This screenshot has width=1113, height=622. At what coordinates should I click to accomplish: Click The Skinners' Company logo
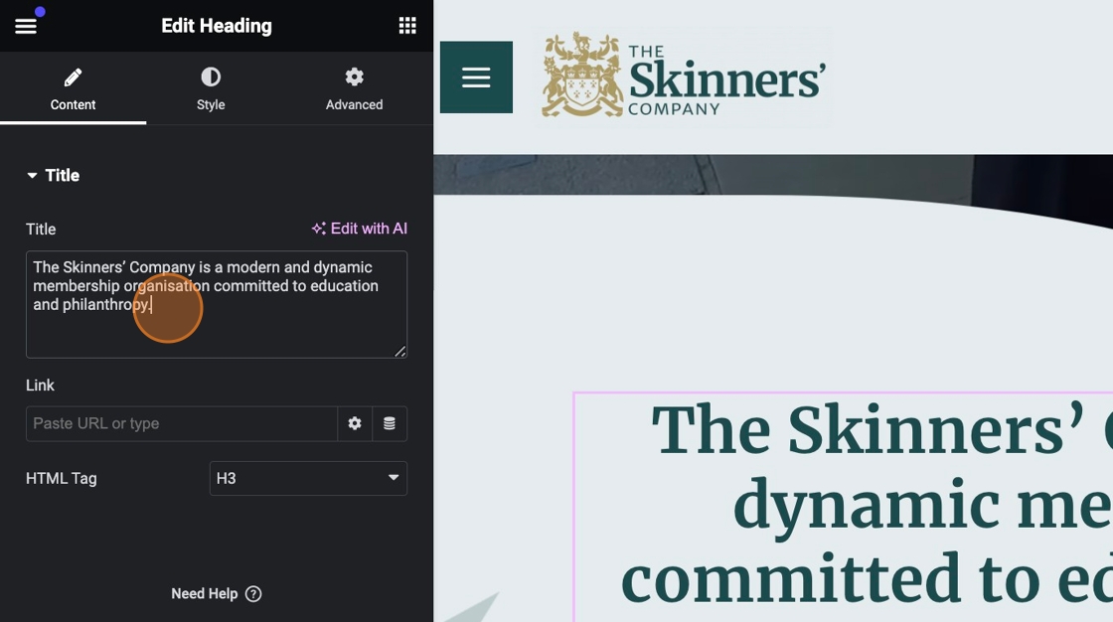click(x=684, y=76)
